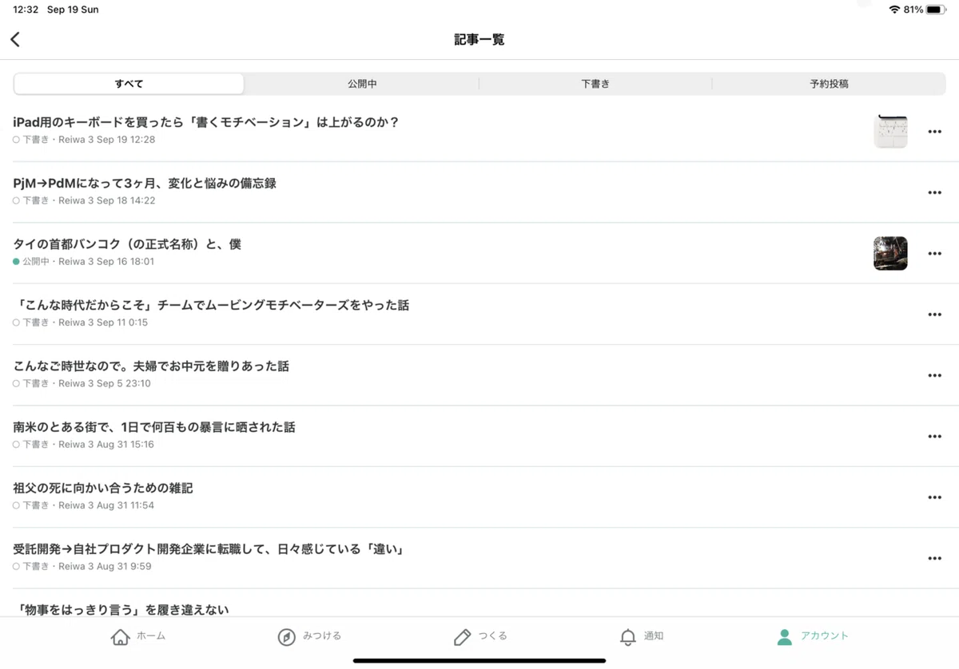Viewport: 959px width, 669px height.
Task: Open more options for タイの首都バンコク article
Action: coord(934,254)
